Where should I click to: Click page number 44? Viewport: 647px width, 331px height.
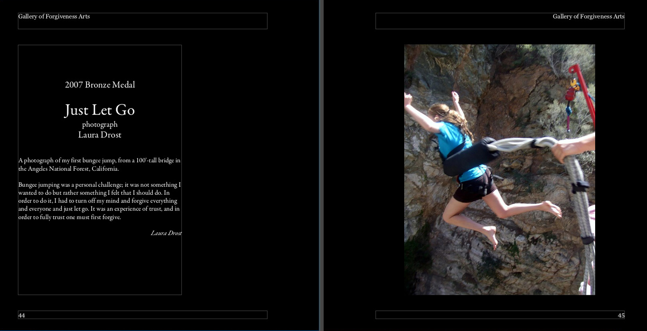pyautogui.click(x=22, y=315)
